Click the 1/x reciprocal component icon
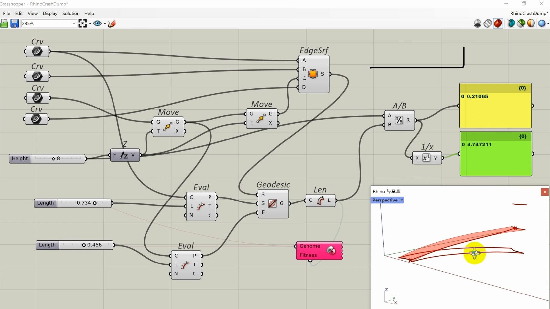The height and width of the screenshot is (309, 550). click(x=426, y=158)
